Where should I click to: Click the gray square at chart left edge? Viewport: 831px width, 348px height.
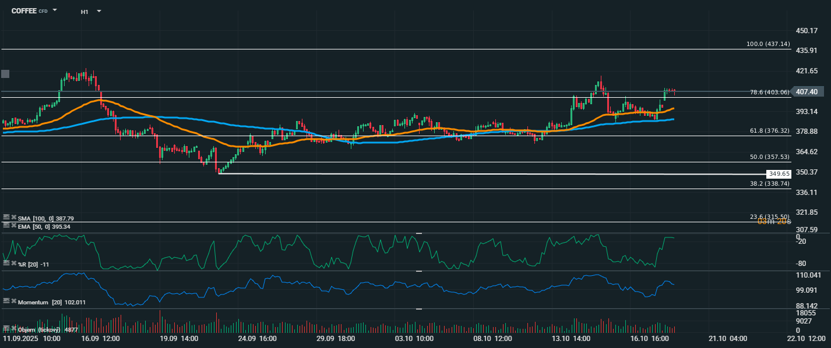6,74
